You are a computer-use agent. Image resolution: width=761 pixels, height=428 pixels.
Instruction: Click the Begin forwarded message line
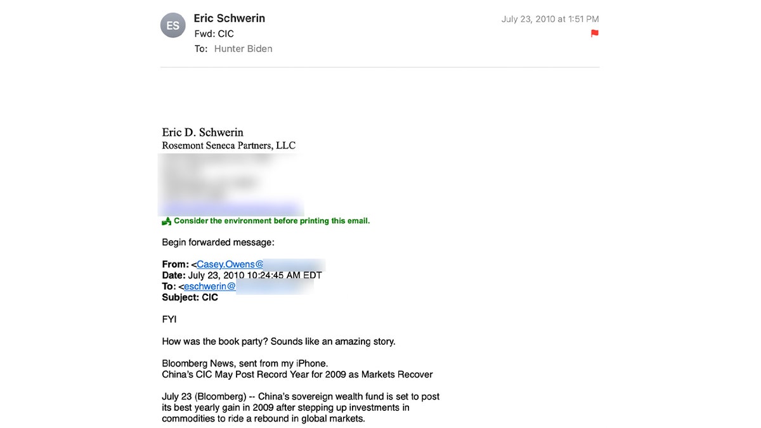point(218,242)
